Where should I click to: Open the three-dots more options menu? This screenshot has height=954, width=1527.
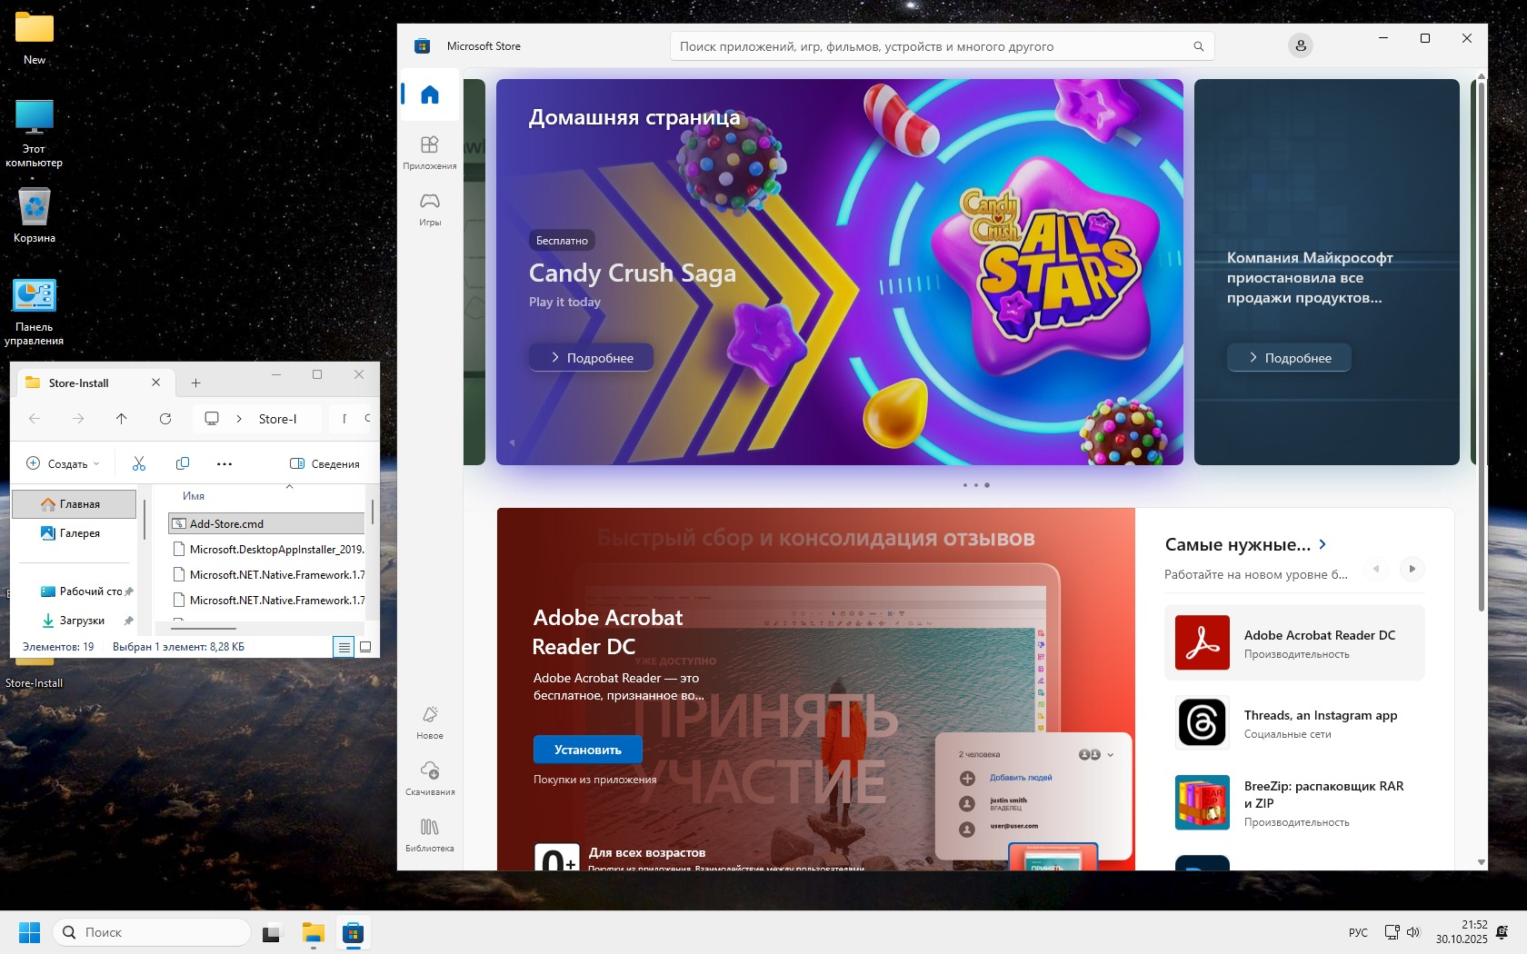click(225, 463)
